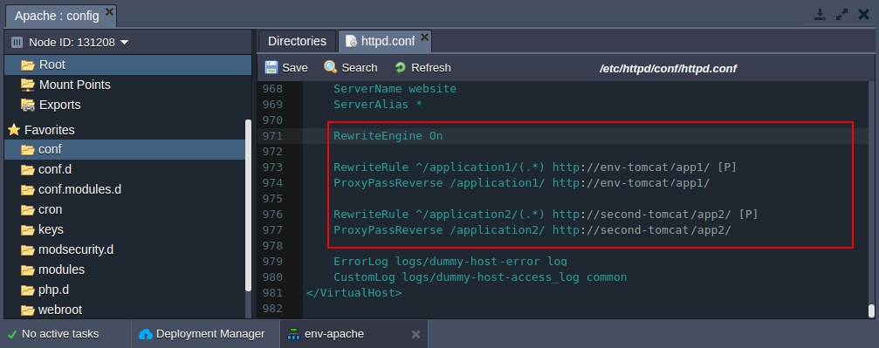Place cursor on RewriteEngine On line
This screenshot has width=879, height=348.
[388, 135]
